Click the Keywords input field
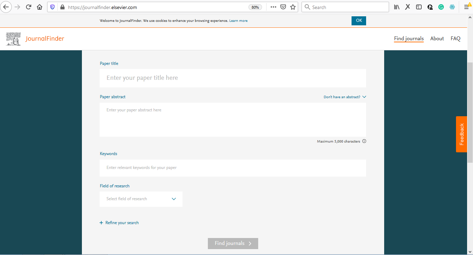Viewport: 473px width, 255px height. 233,168
